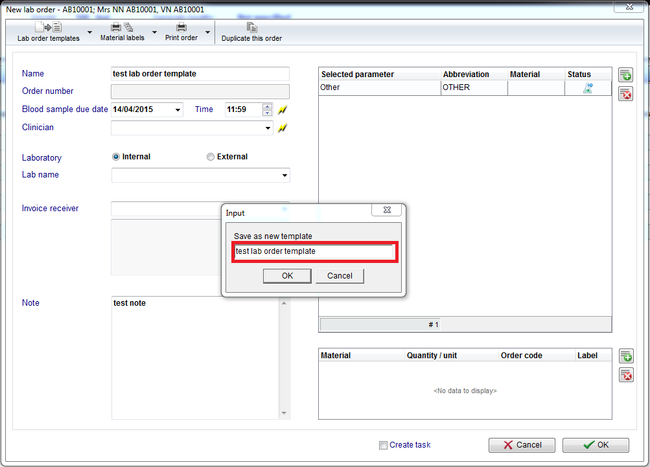This screenshot has height=467, width=650.
Task: Click the Material header in lower table
Action: (362, 356)
